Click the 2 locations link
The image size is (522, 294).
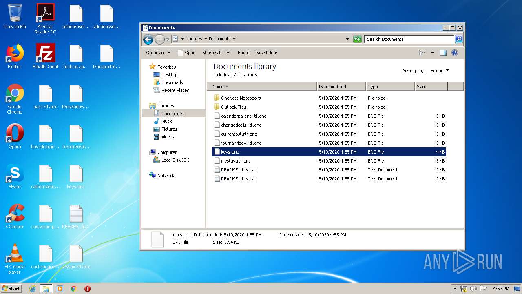coord(245,75)
